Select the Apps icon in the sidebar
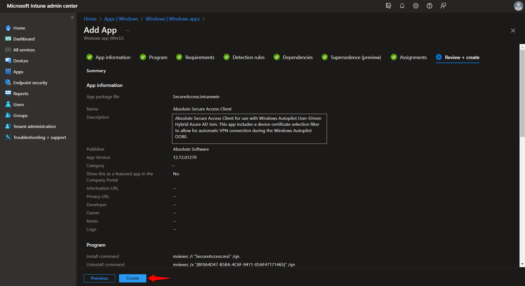The image size is (525, 286). click(x=8, y=71)
